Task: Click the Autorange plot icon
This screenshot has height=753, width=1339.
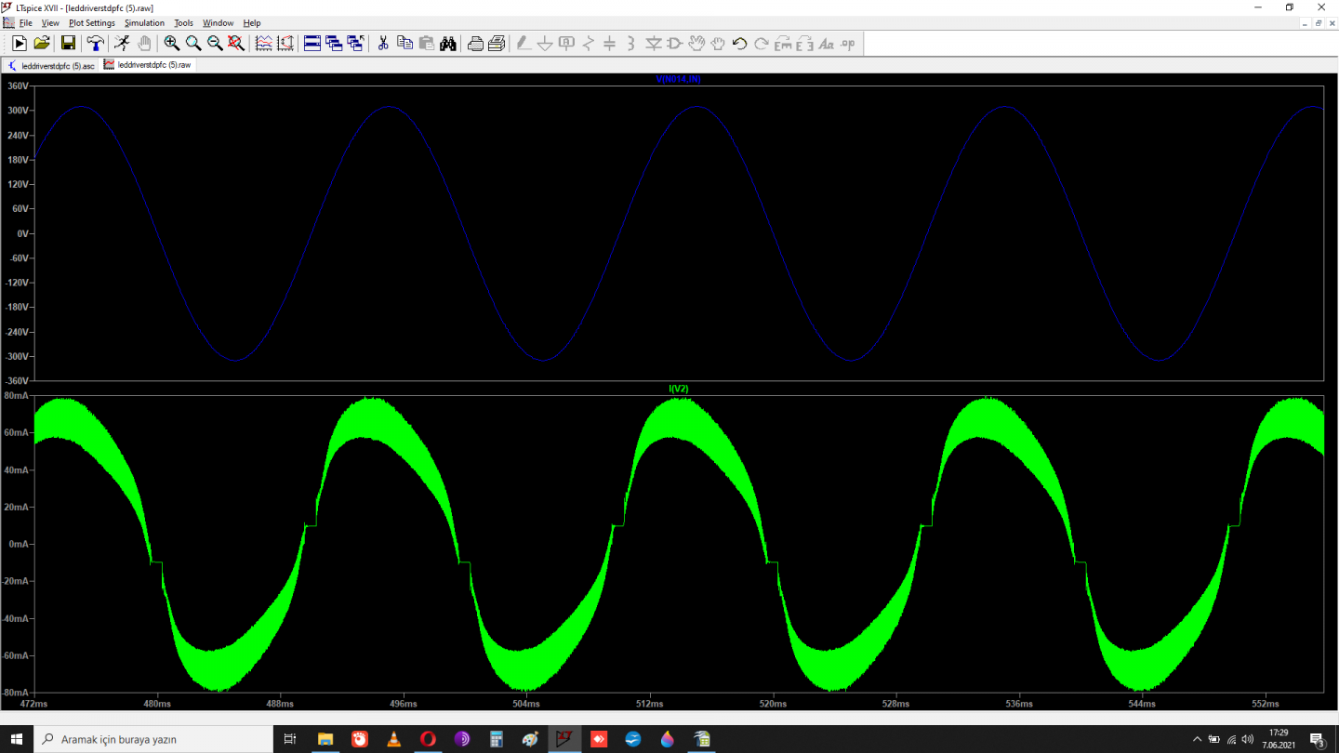Action: [x=285, y=43]
